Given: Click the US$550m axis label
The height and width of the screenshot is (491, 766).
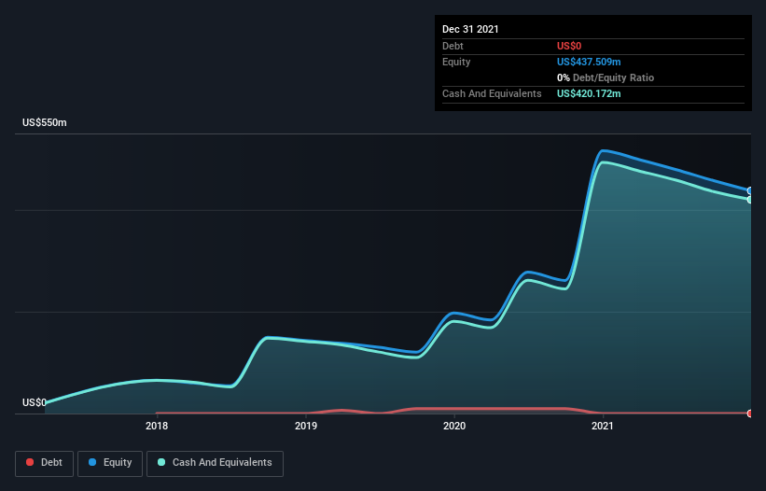Looking at the screenshot, I should tap(45, 122).
